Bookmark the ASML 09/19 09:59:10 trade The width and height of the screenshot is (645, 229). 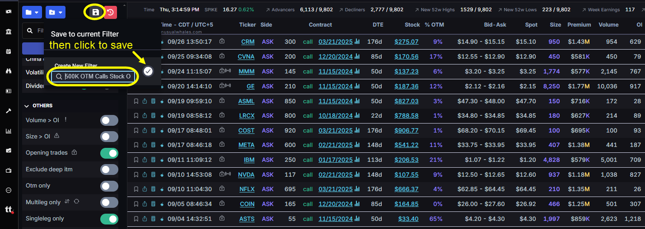[136, 101]
